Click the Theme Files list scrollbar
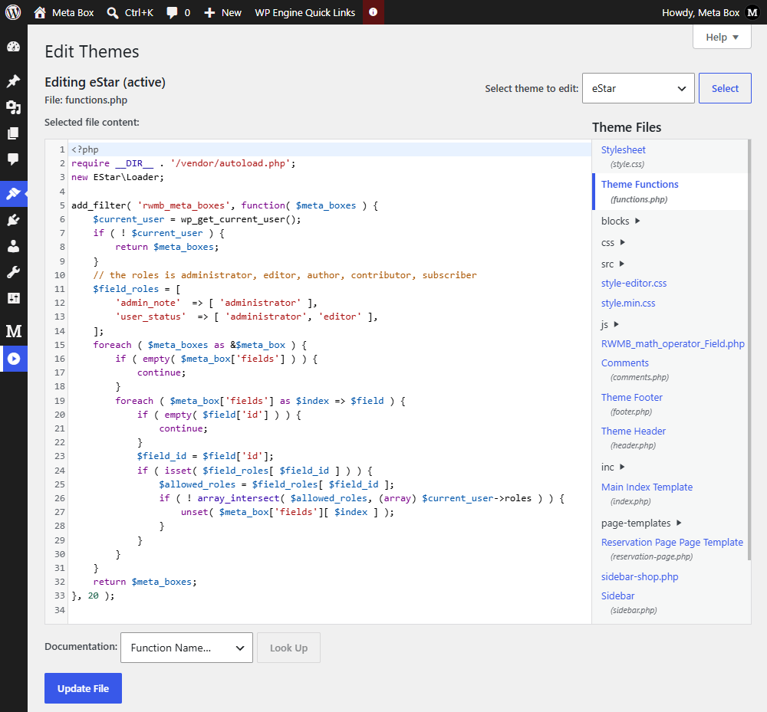 [749, 350]
